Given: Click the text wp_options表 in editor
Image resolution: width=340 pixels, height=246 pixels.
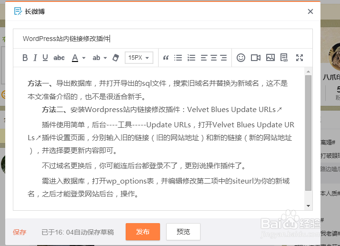Looking at the screenshot, I should coord(130,181).
